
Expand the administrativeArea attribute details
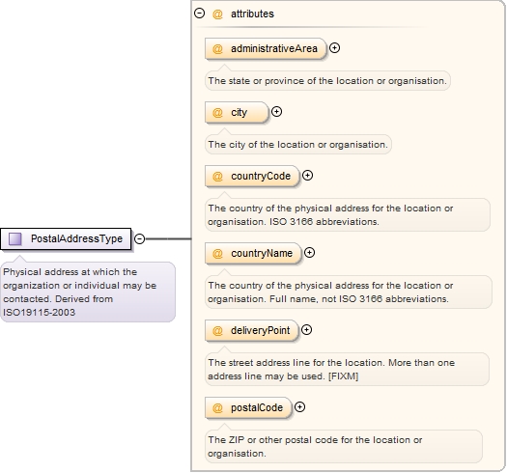(x=334, y=48)
